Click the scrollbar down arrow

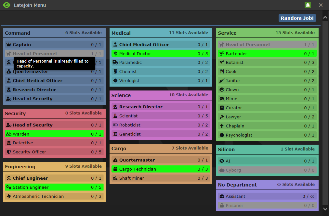click(x=325, y=209)
